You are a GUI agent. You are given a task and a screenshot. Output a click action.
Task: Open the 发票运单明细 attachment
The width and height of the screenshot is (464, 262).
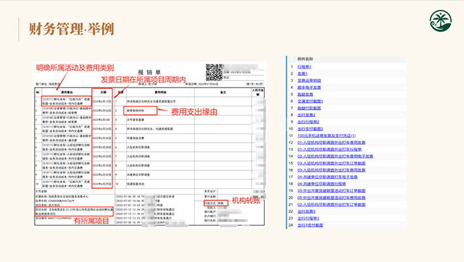(x=309, y=80)
